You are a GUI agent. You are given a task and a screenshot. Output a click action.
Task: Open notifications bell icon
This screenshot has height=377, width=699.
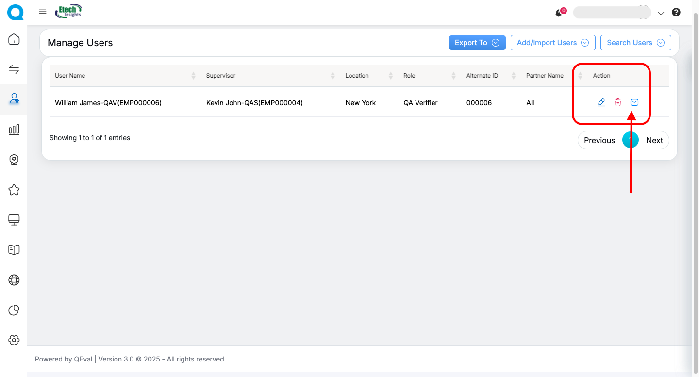coord(559,13)
